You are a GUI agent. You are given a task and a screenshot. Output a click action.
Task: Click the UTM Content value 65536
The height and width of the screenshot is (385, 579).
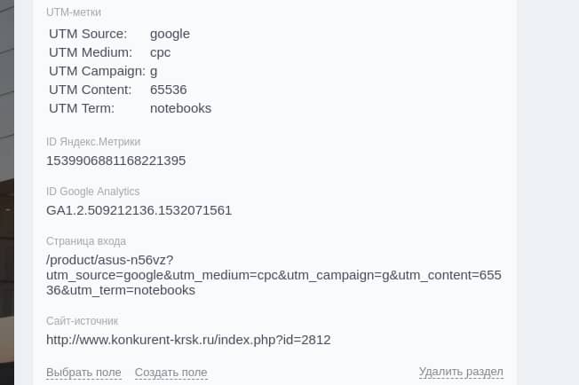coord(169,90)
